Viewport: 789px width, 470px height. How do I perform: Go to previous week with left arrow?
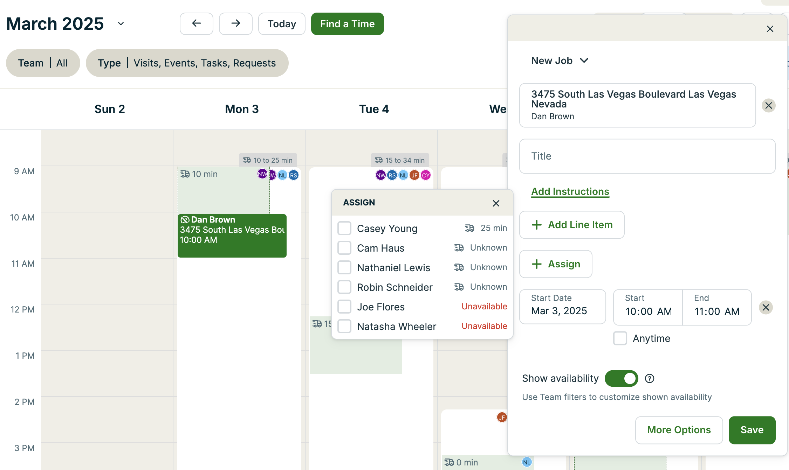196,24
